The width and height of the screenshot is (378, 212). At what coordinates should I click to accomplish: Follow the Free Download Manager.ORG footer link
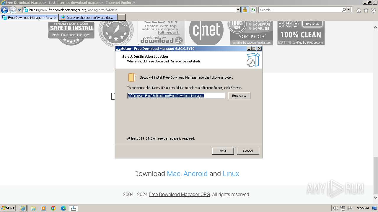[x=179, y=194]
